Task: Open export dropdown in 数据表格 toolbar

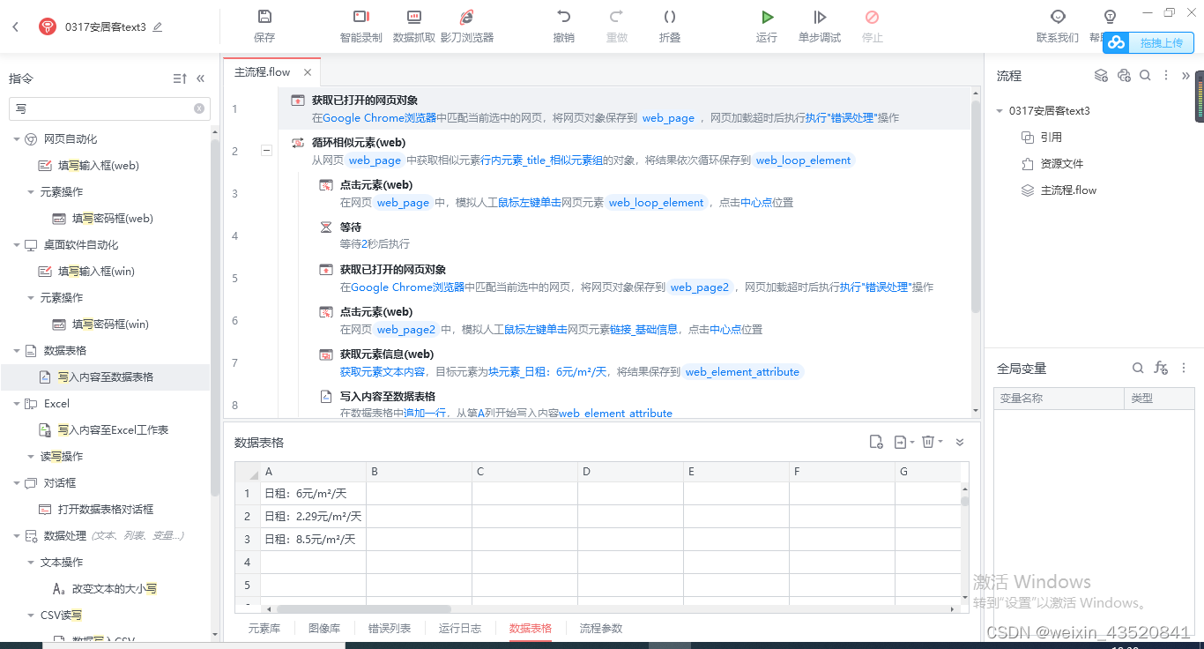Action: pyautogui.click(x=903, y=442)
